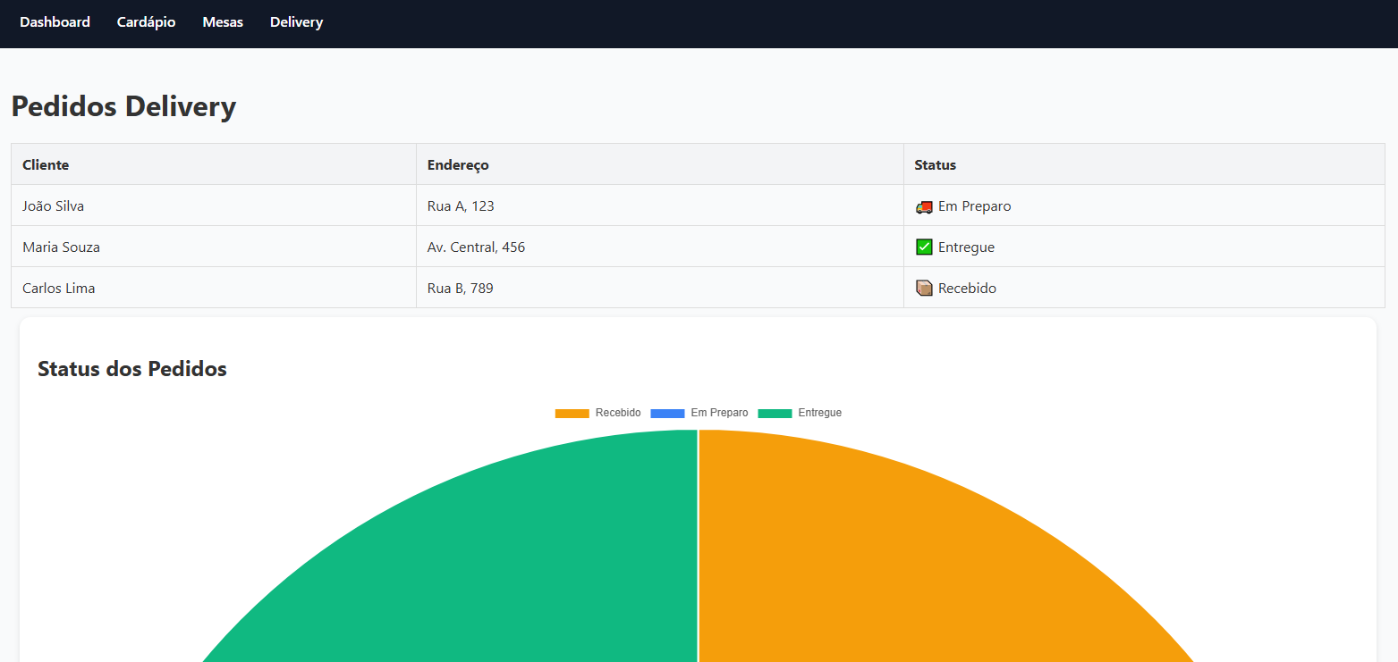The height and width of the screenshot is (662, 1398).
Task: Hide the Em Preparo series via legend text
Action: tap(719, 413)
